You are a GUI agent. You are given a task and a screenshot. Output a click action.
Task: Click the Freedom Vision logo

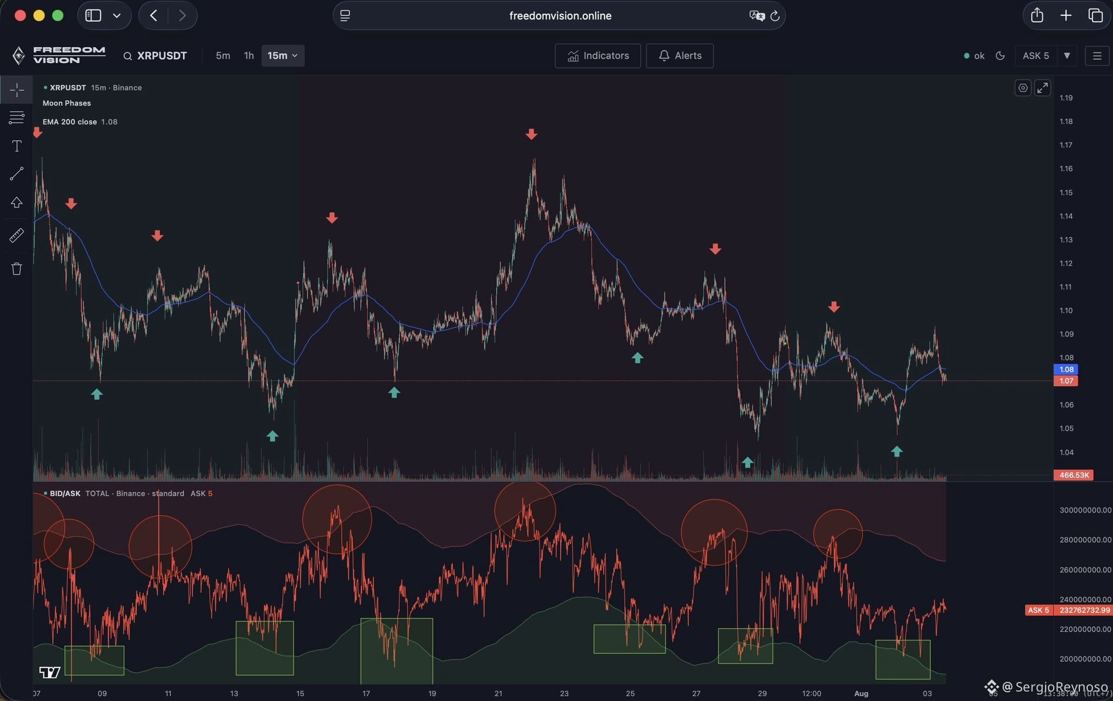point(59,55)
